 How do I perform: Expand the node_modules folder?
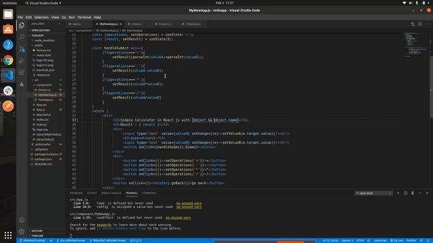click(x=44, y=40)
